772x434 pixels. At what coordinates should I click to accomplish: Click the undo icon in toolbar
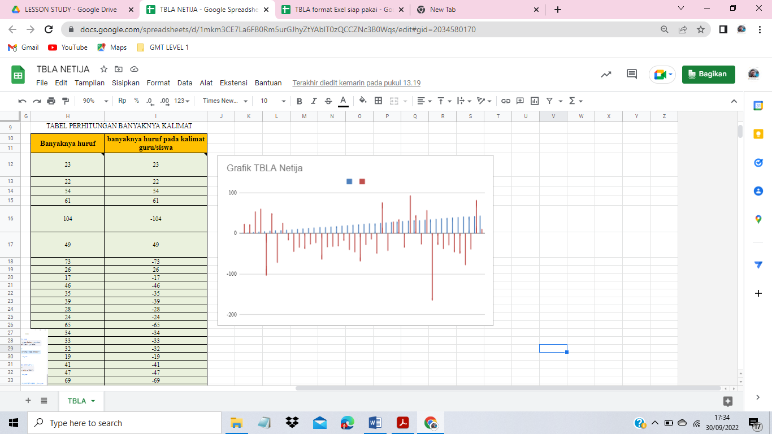pos(23,101)
